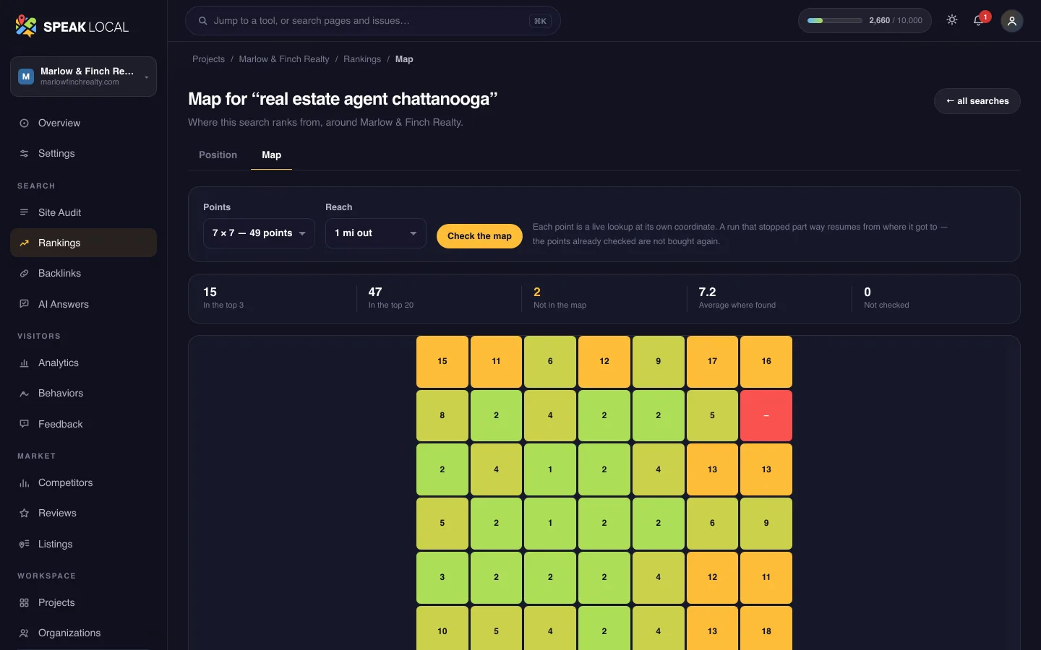Viewport: 1041px width, 650px height.
Task: Click the Backlinks chain icon
Action: point(24,274)
